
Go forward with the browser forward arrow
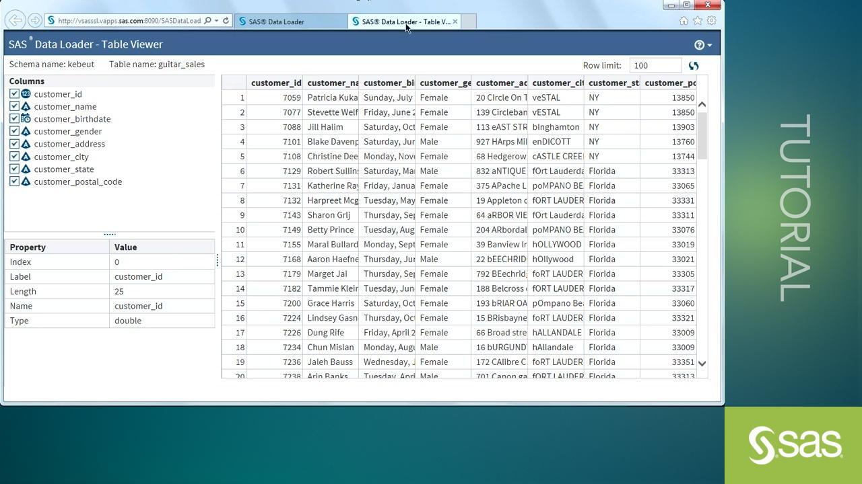[35, 21]
